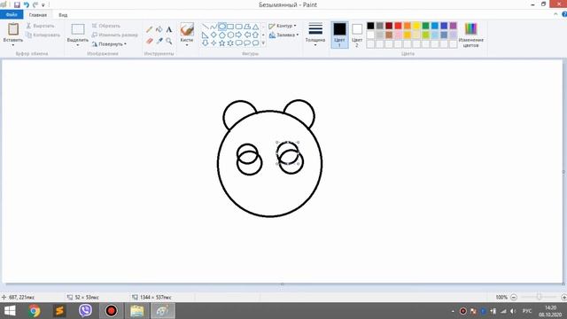Choose the Curve shape
The image size is (567, 319).
(x=214, y=27)
